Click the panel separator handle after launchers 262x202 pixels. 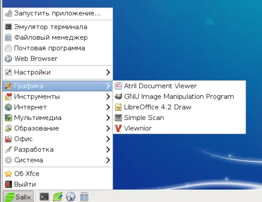coord(93,197)
